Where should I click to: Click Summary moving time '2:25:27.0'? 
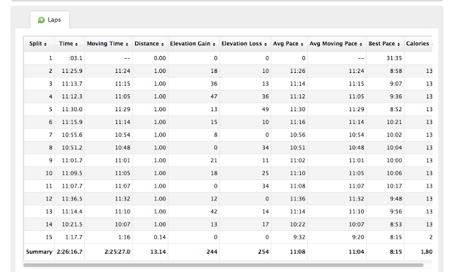(x=117, y=251)
